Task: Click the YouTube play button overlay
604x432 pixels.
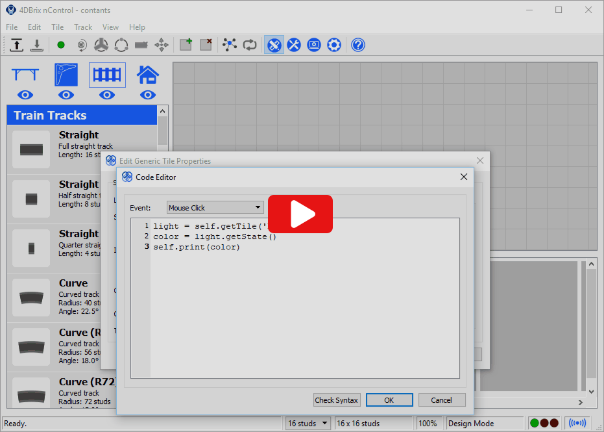Action: point(300,214)
